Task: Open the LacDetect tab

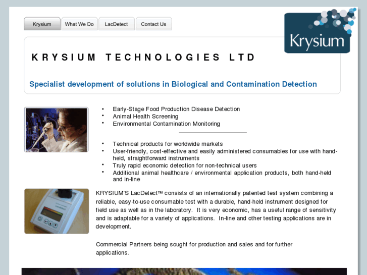Action: [x=116, y=24]
